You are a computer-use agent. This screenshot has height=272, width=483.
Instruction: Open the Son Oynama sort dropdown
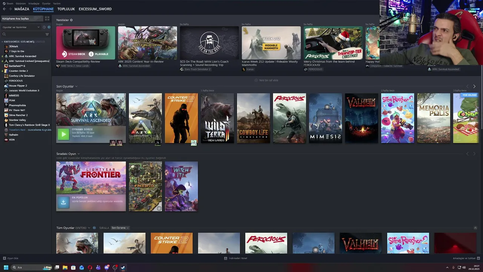tap(120, 228)
